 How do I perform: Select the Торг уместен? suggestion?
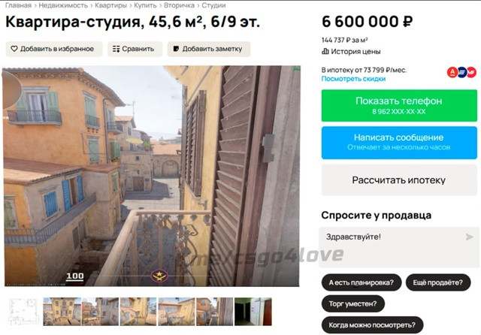tap(352, 303)
